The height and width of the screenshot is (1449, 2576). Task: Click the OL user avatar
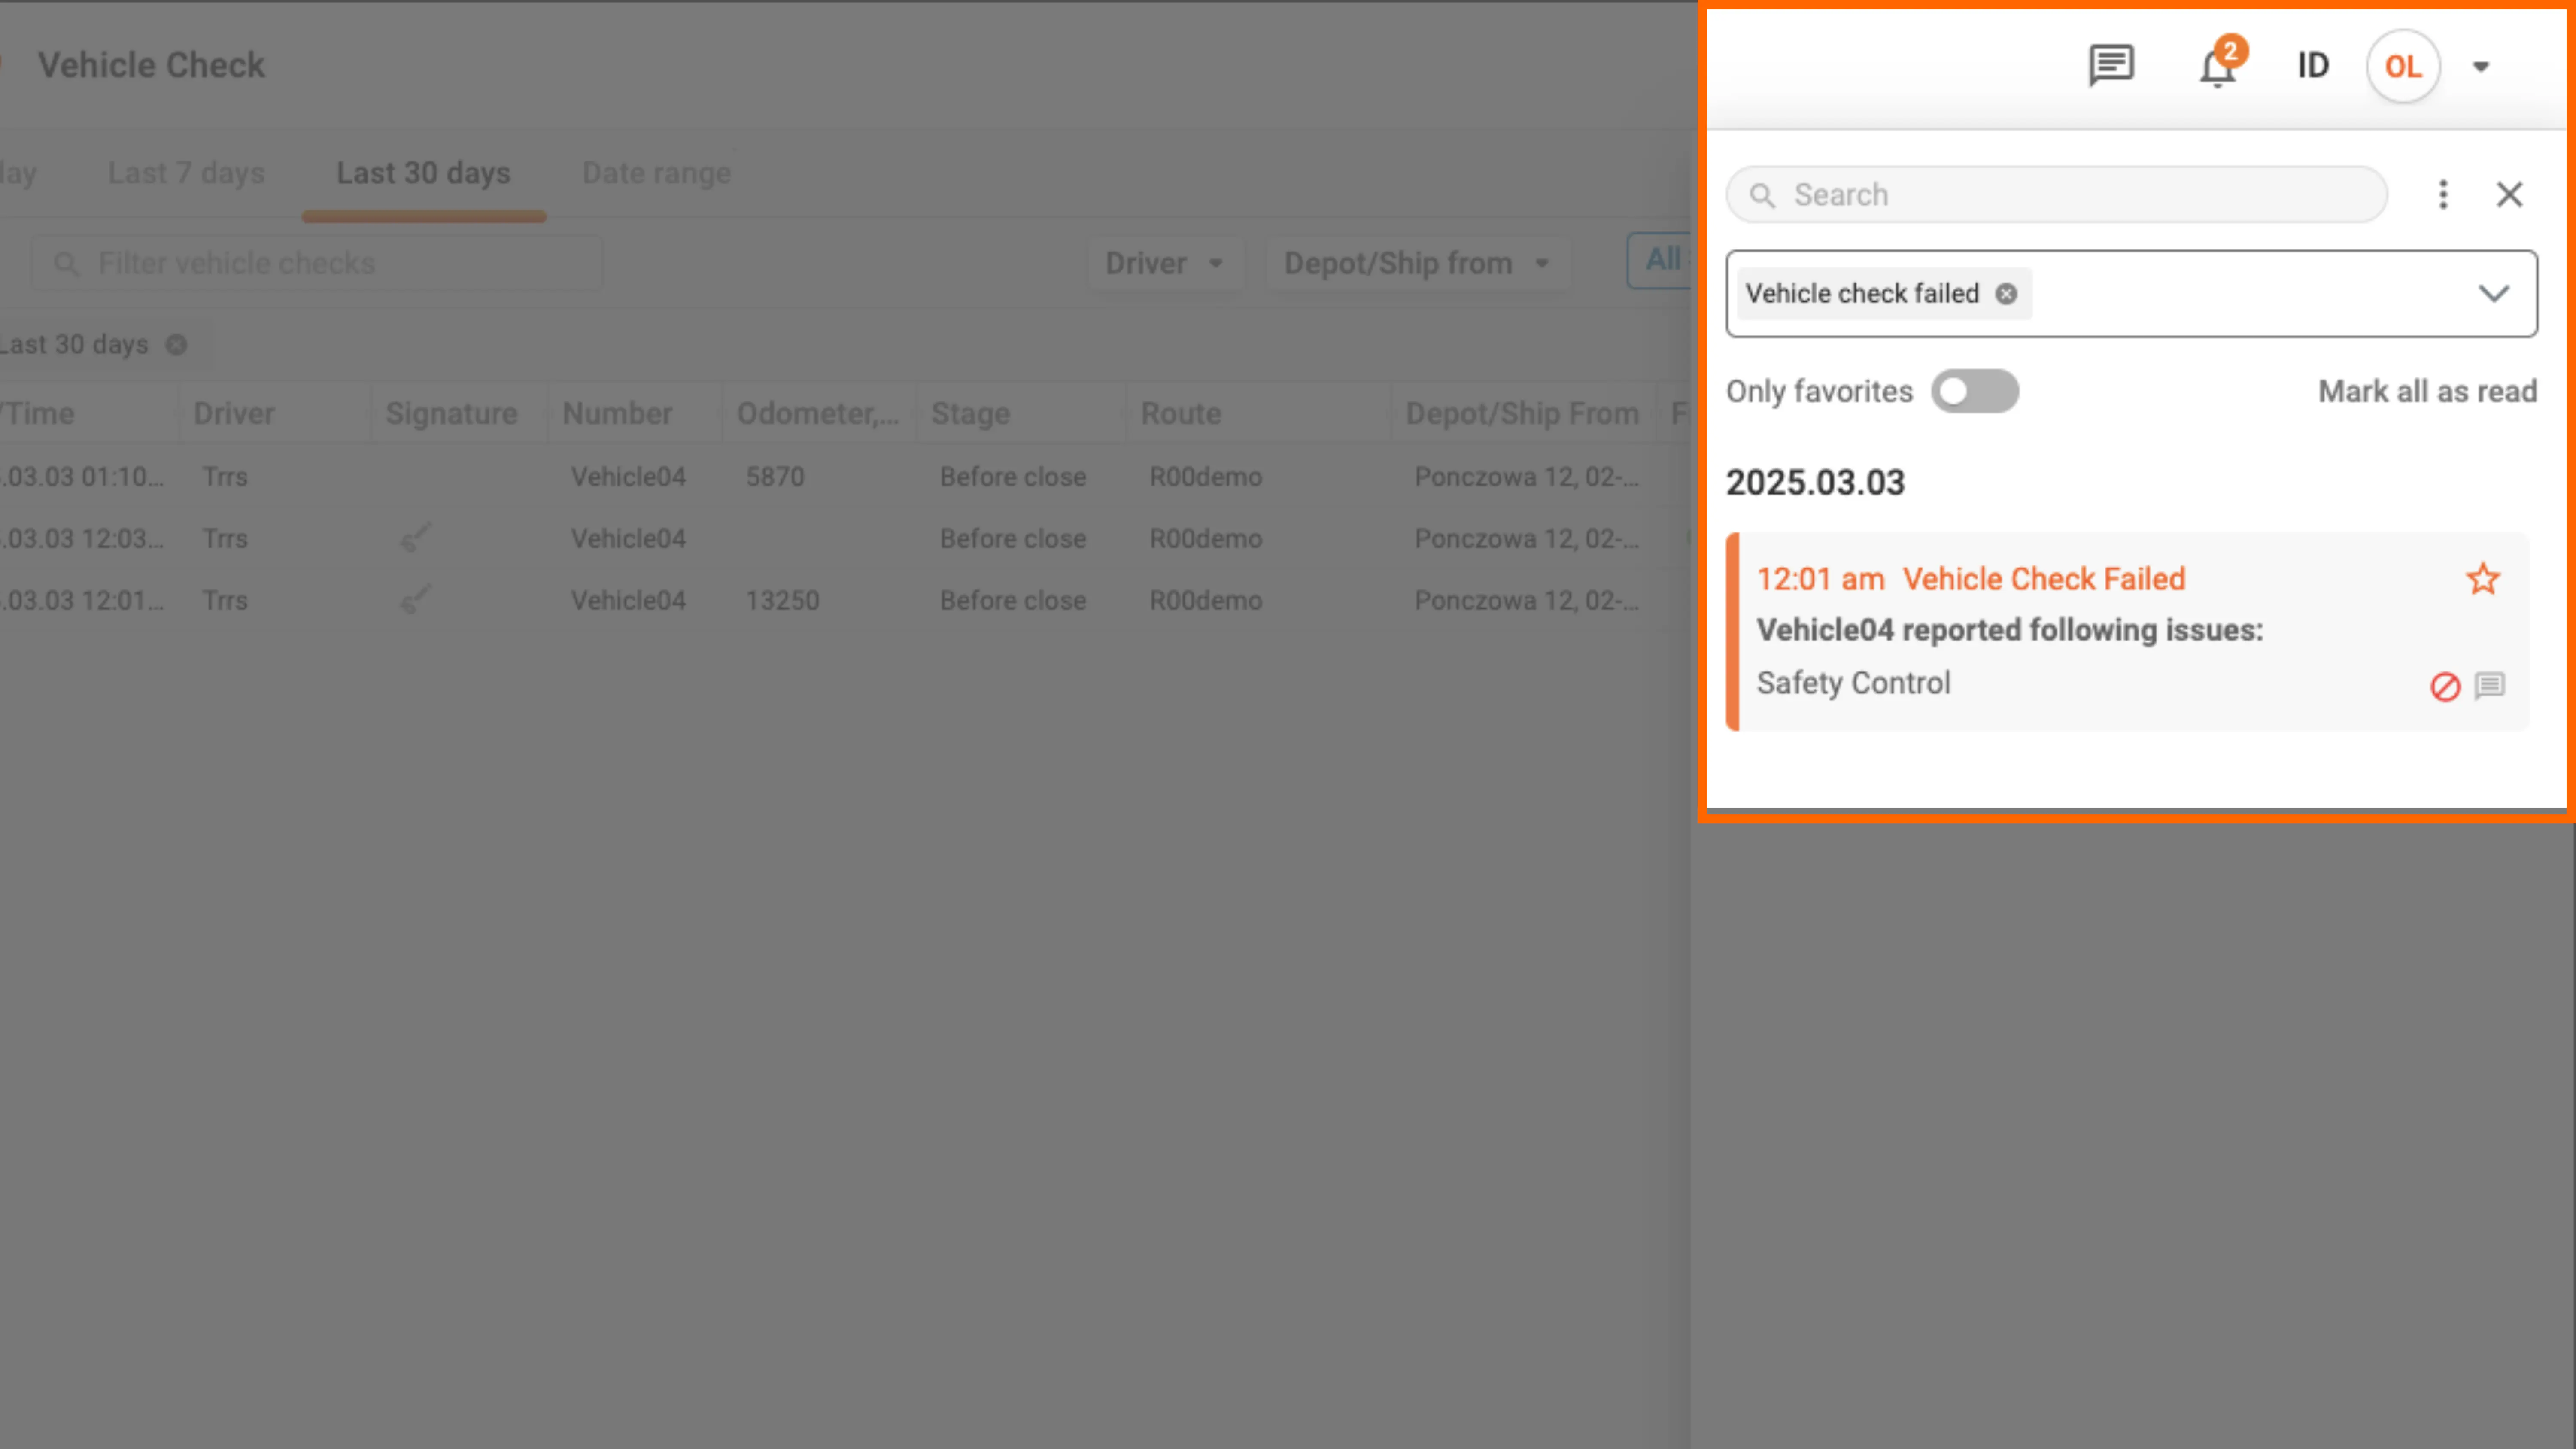click(2403, 67)
